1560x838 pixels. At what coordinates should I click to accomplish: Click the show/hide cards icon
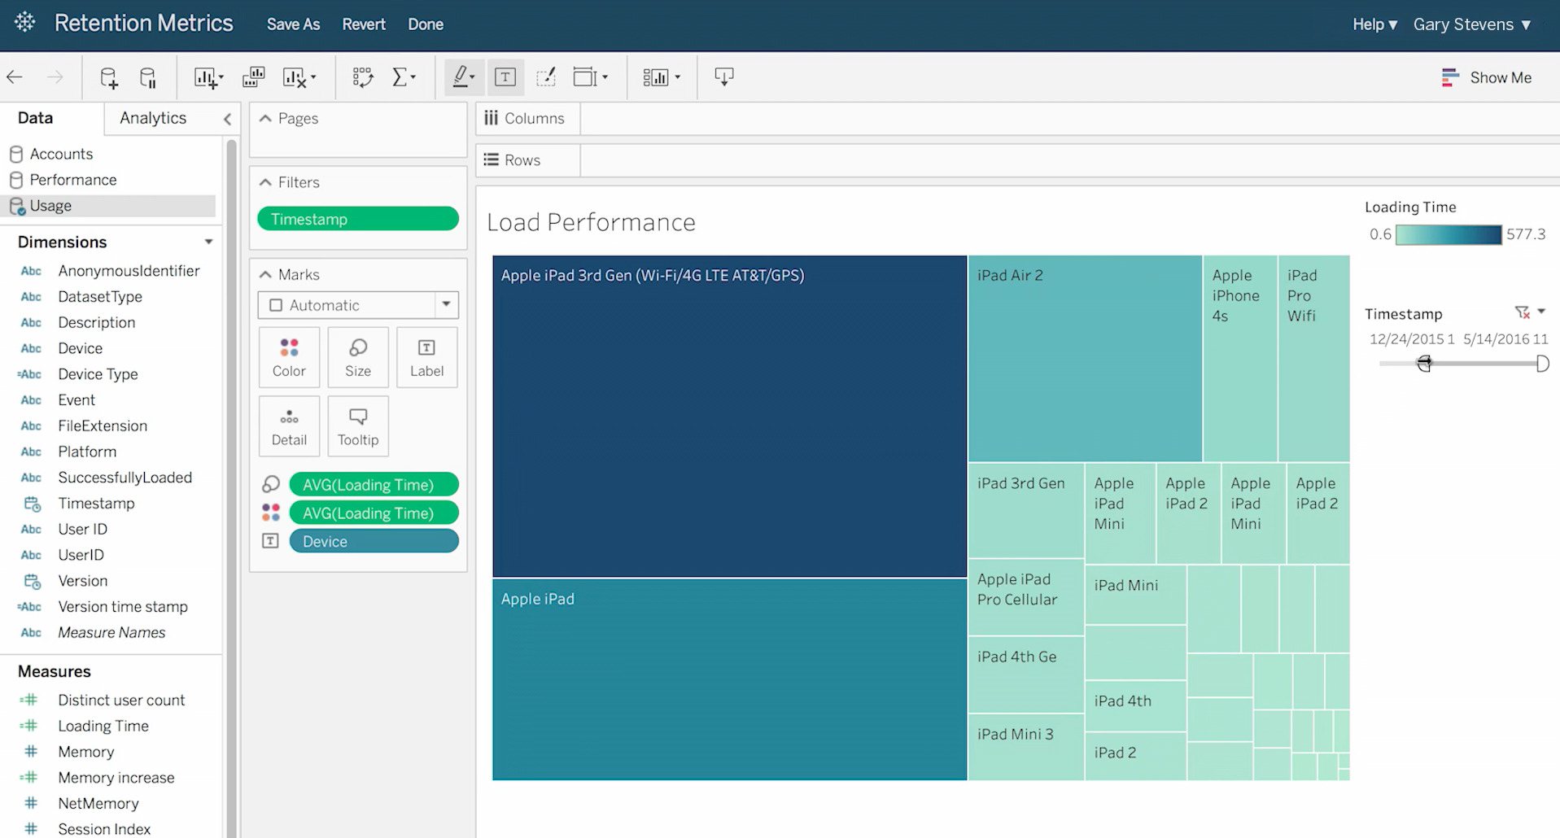pos(662,77)
